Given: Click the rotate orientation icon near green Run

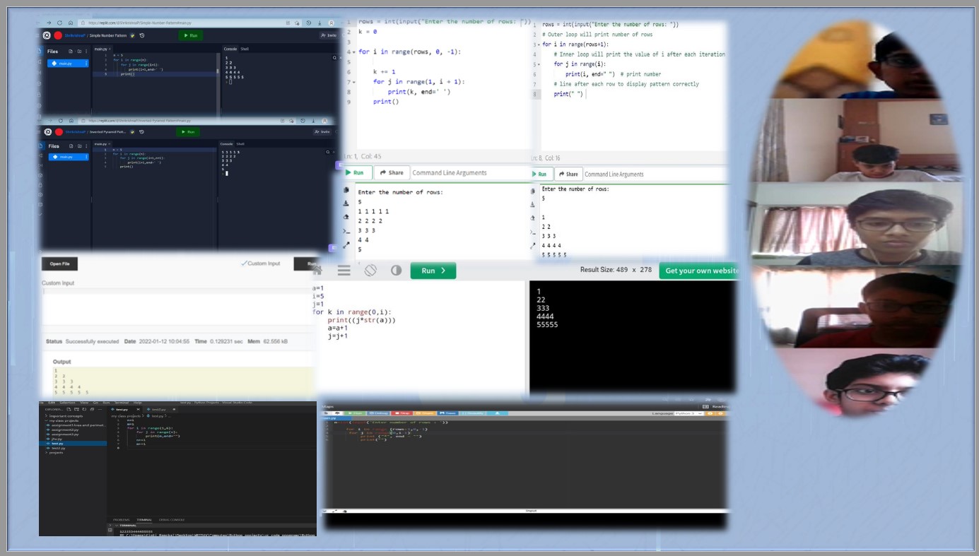Looking at the screenshot, I should click(370, 271).
